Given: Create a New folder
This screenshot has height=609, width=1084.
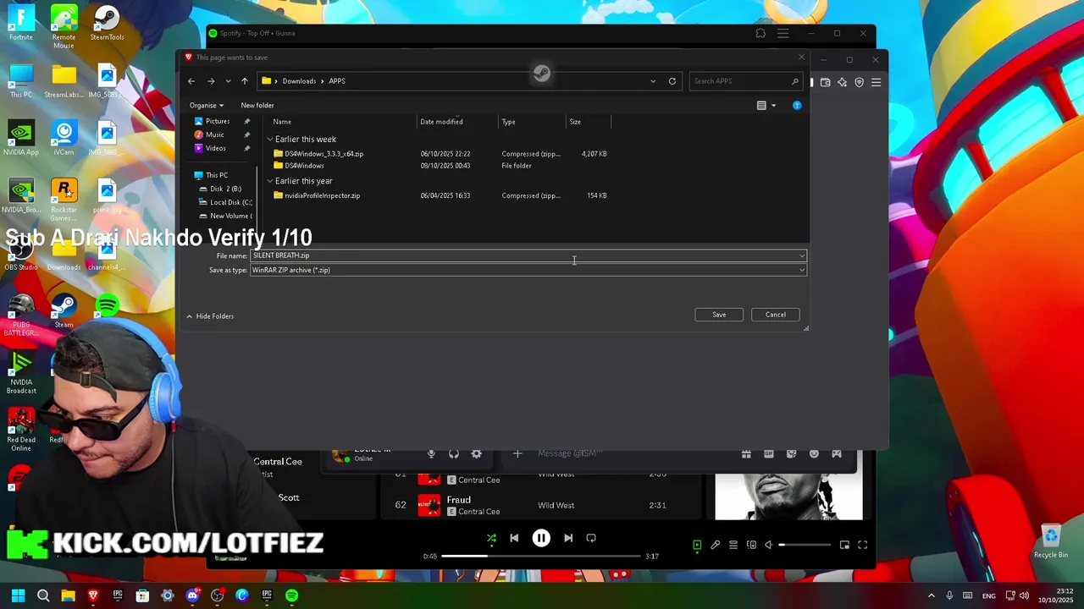Looking at the screenshot, I should click(x=257, y=106).
